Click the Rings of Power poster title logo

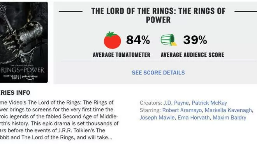pos(23,70)
